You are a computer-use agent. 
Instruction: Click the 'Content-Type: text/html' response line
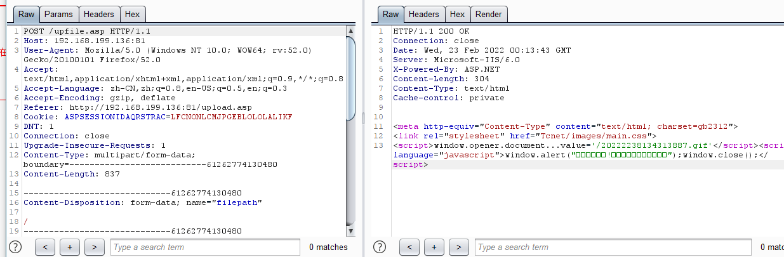coord(451,88)
